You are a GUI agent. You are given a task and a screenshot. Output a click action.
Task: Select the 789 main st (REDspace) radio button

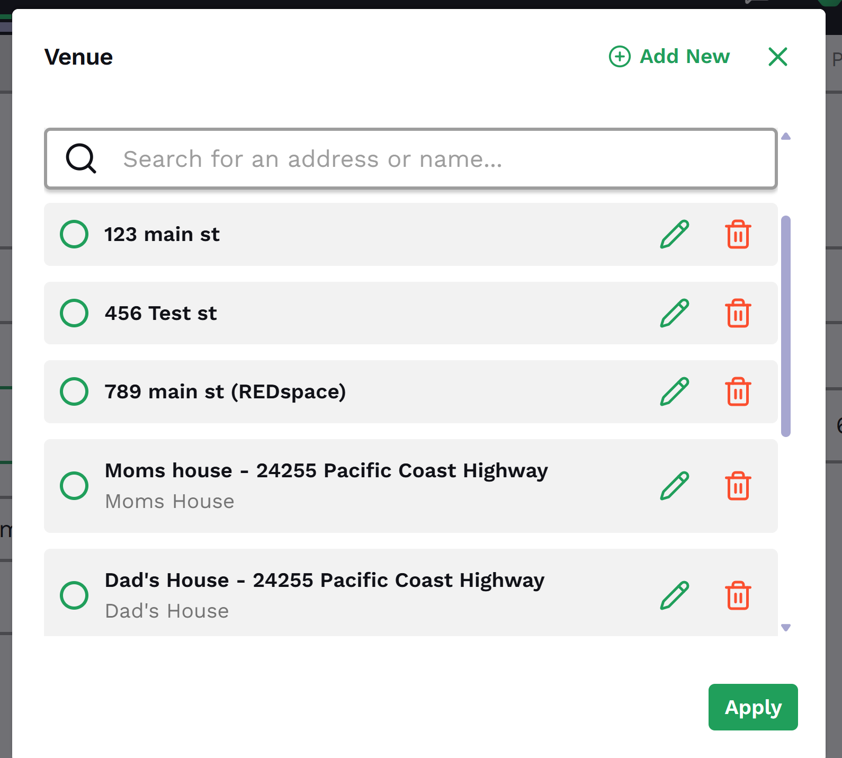[x=74, y=391]
